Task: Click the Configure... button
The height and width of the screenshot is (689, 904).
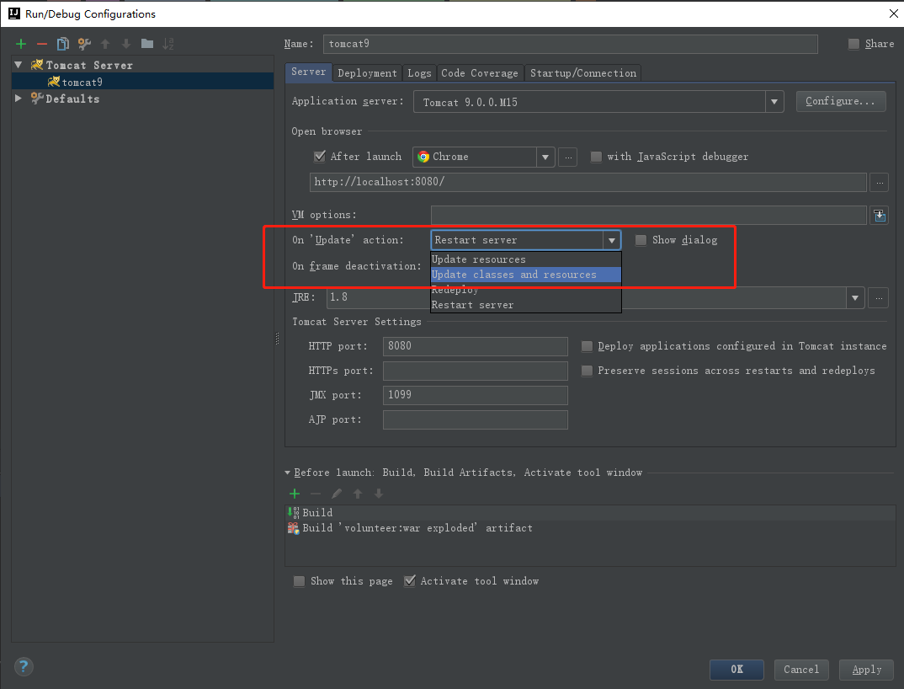Action: (x=841, y=102)
